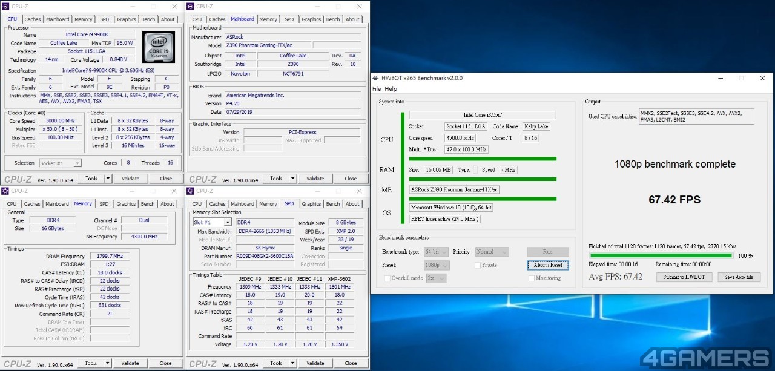Click CPU-Z app icon in Mainboard window title

(191, 6)
